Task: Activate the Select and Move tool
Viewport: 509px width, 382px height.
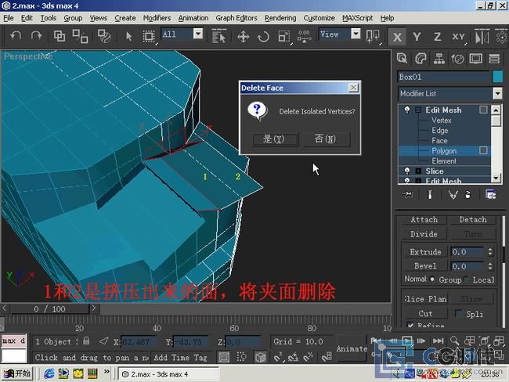Action: click(243, 36)
